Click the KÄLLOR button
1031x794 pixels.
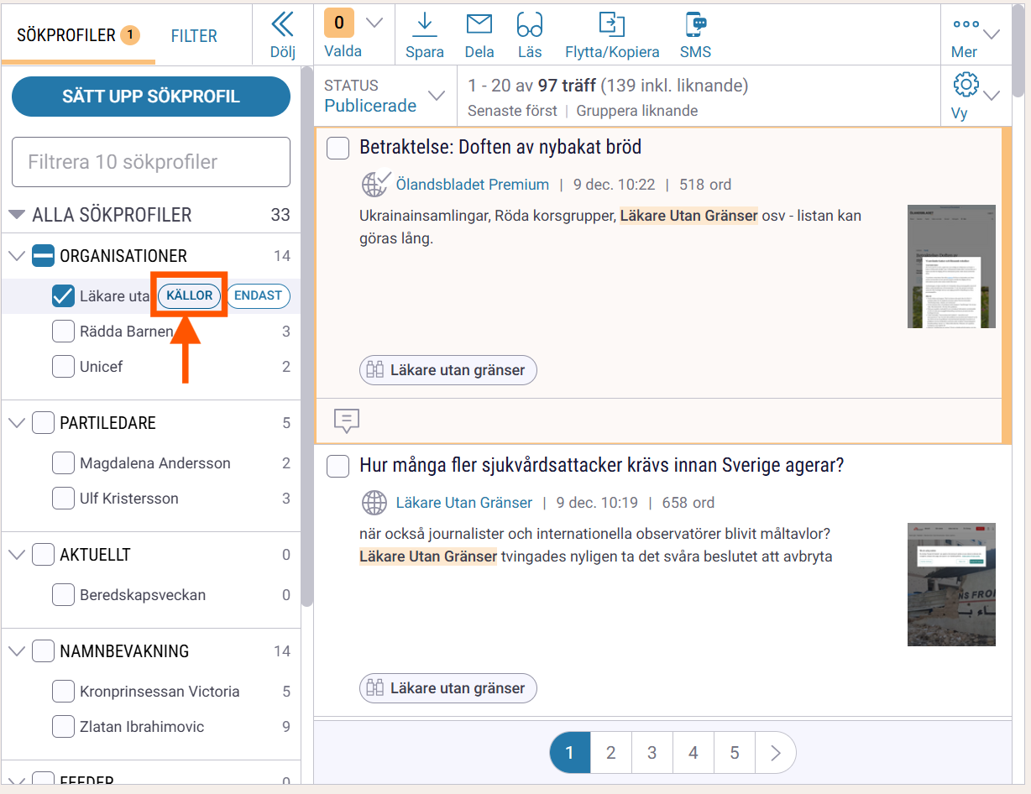pos(190,296)
